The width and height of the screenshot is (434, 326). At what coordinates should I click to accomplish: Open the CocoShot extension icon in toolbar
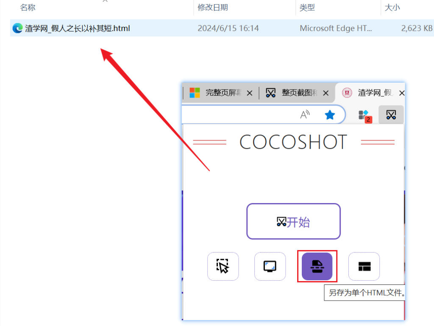coord(391,114)
